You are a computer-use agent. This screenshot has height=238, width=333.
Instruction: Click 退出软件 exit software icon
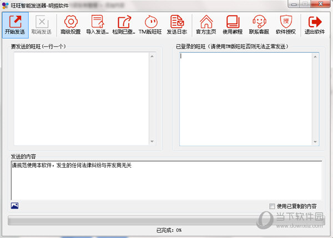(315, 25)
